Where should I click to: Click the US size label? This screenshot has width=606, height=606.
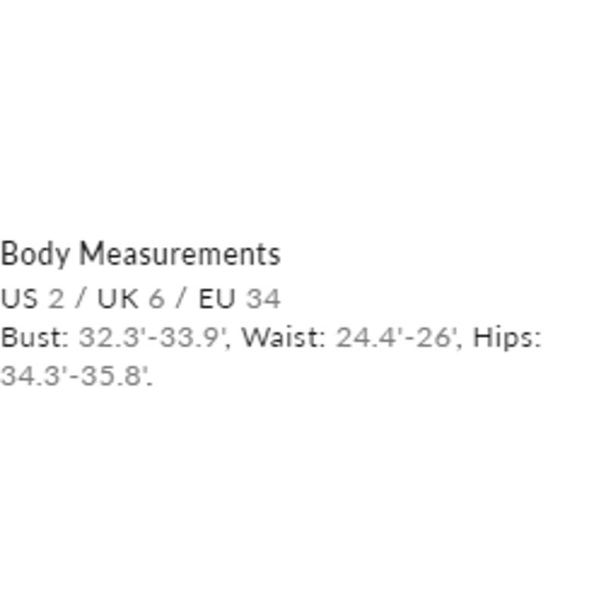click(x=19, y=299)
